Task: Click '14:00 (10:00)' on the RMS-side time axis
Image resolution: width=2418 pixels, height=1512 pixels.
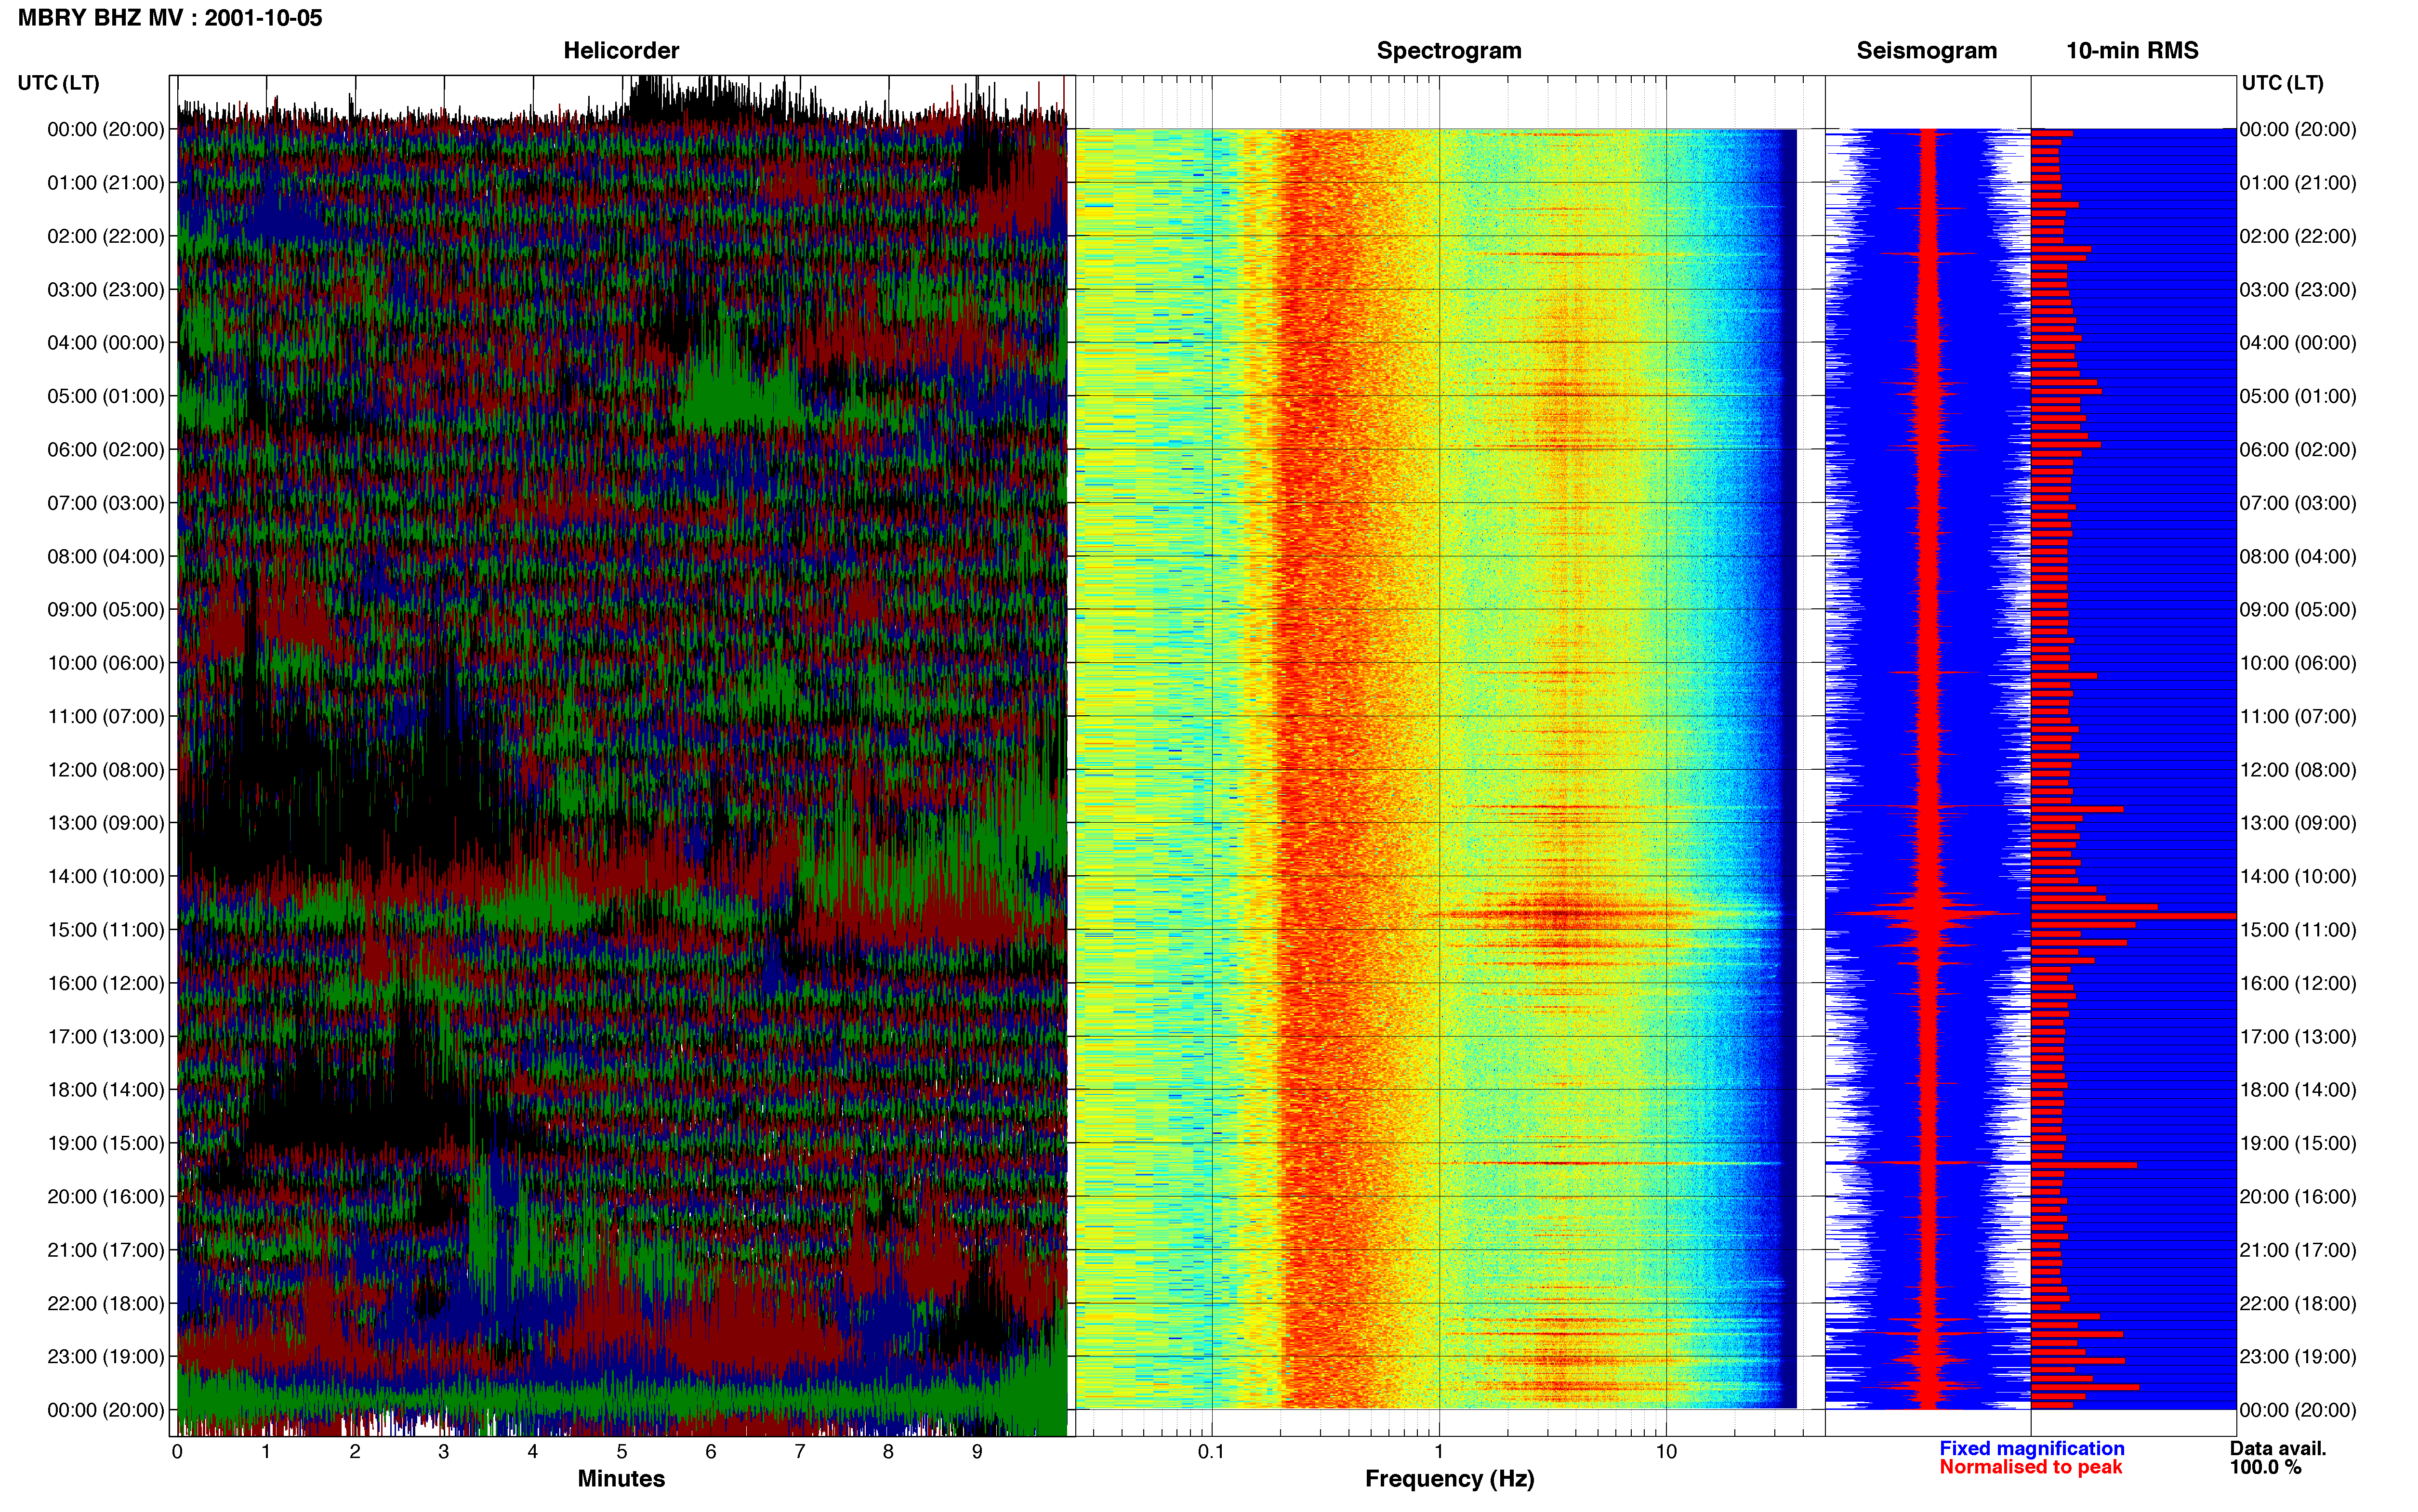Action: pos(2298,877)
